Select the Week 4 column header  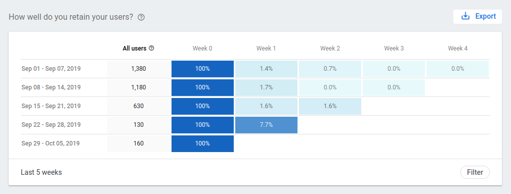coord(457,48)
